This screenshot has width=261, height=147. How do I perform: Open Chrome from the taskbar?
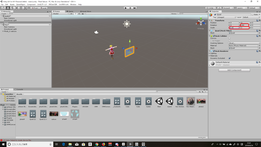click(x=97, y=144)
